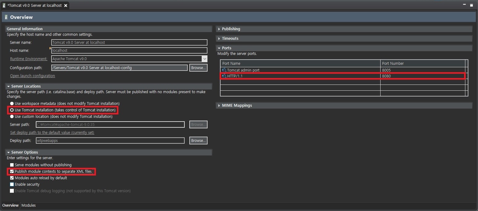This screenshot has width=478, height=211.
Task: Click the Tomcat admin port row icon
Action: 224,70
